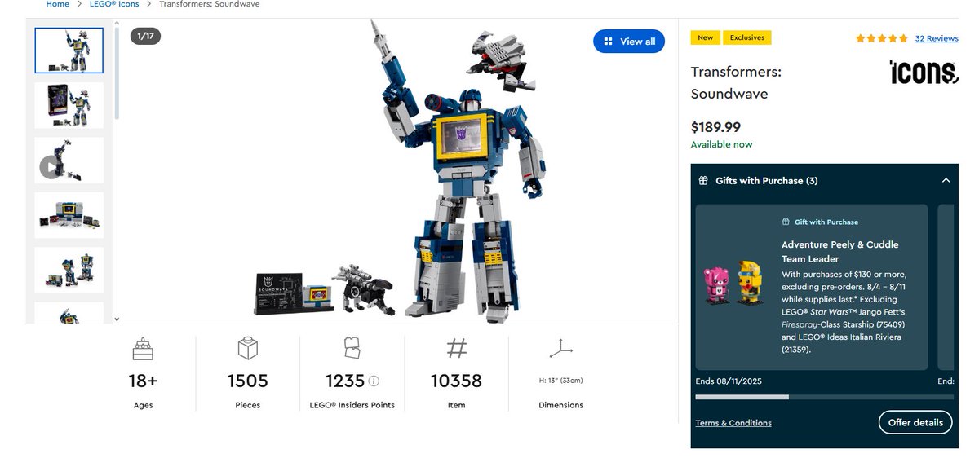The height and width of the screenshot is (458, 979).
Task: Click the Transformers: Soundwave breadcrumb text
Action: (x=210, y=4)
